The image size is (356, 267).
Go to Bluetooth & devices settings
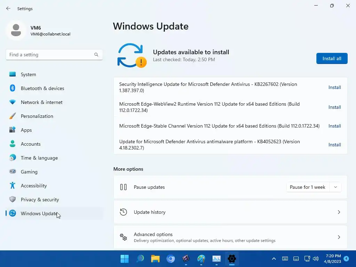click(54, 88)
